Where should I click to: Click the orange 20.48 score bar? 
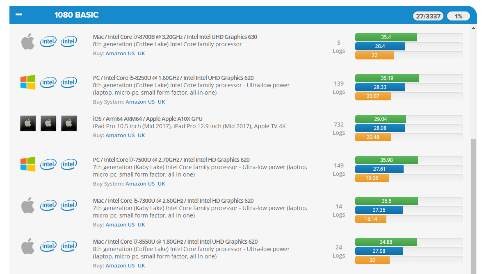pyautogui.click(x=373, y=137)
